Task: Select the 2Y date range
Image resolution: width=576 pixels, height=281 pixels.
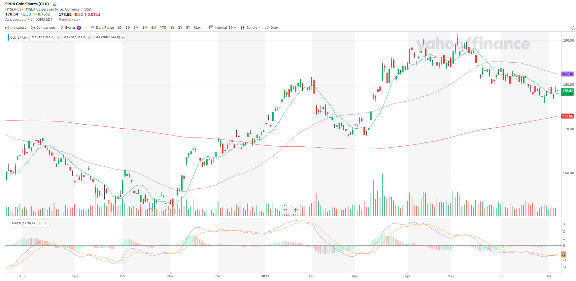Action: tap(180, 28)
